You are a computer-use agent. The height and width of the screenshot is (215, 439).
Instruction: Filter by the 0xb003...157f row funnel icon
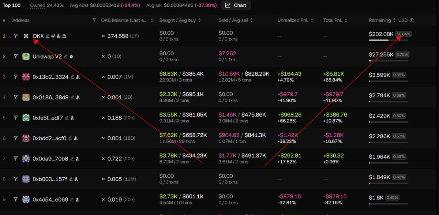pyautogui.click(x=16, y=179)
